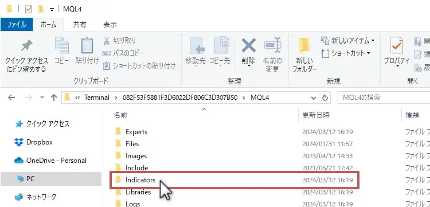The image size is (430, 207).
Task: Switch to the View (表示) tab
Action: click(110, 25)
